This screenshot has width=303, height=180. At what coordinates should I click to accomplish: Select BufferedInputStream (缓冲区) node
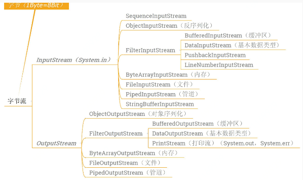point(228,35)
